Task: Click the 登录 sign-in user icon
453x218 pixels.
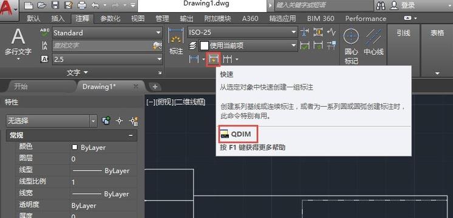Action: [394, 5]
